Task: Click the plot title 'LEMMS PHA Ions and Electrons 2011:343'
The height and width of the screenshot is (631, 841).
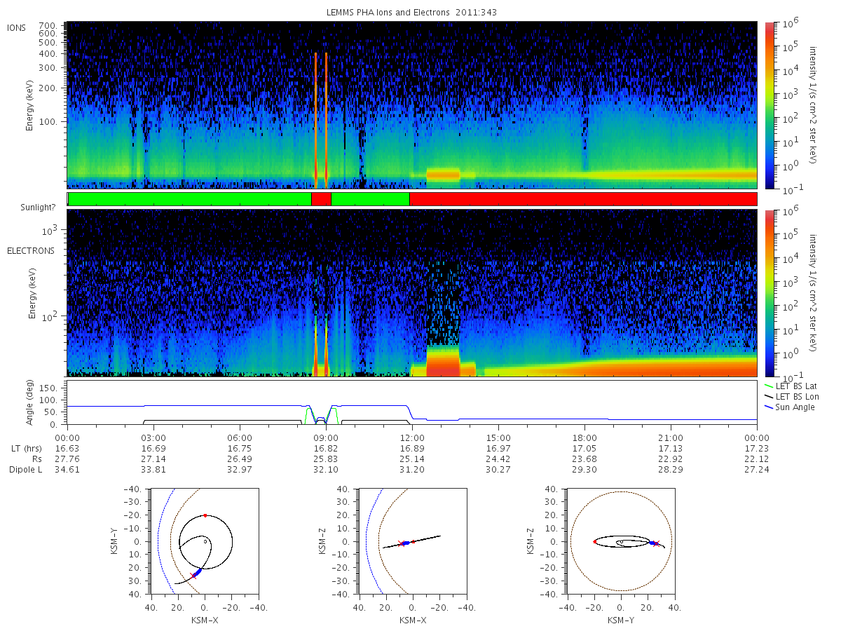Action: (412, 13)
